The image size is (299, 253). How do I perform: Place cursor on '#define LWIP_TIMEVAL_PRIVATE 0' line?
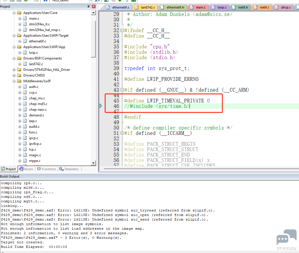click(167, 101)
